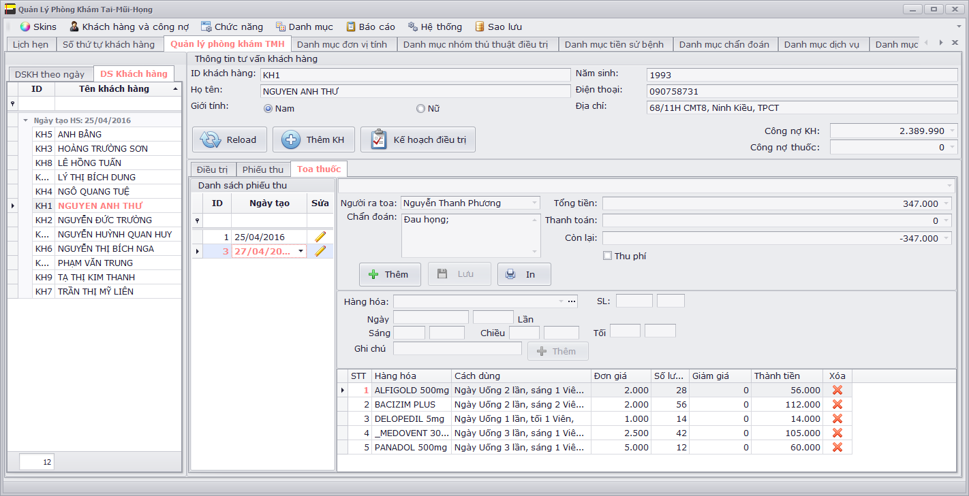Open the Người ra toa dropdown
The height and width of the screenshot is (496, 969).
(534, 203)
